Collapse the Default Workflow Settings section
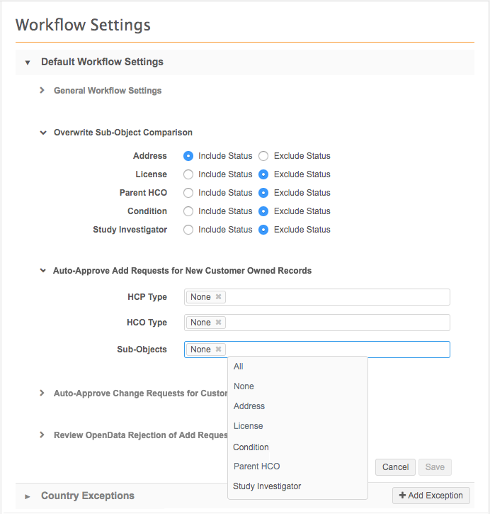This screenshot has height=514, width=490. pyautogui.click(x=28, y=62)
